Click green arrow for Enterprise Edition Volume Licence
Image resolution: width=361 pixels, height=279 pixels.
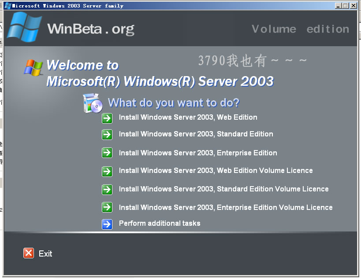[x=107, y=207]
